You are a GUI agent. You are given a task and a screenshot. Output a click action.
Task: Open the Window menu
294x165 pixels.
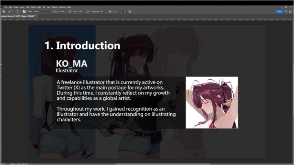(62, 7)
